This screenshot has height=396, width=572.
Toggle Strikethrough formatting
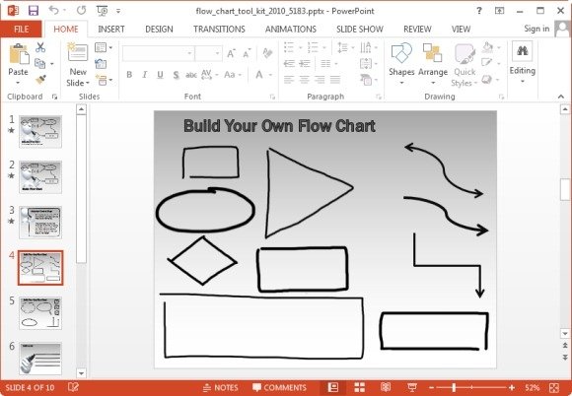pyautogui.click(x=190, y=75)
